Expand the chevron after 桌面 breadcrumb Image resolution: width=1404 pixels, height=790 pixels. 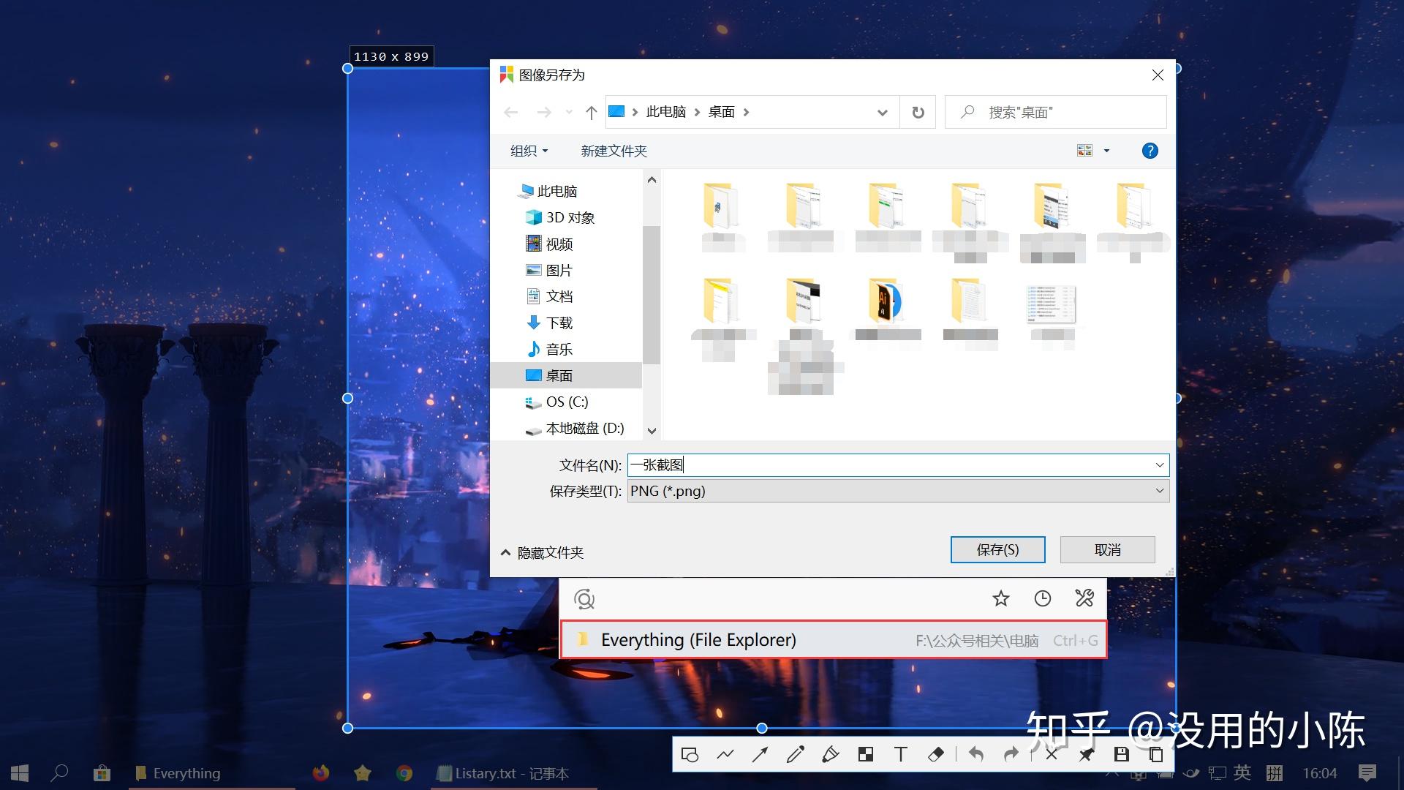[x=746, y=112]
